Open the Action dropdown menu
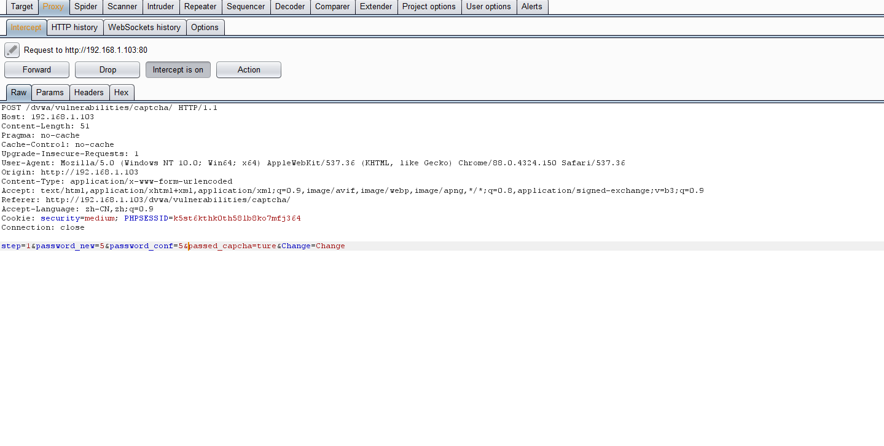 pos(248,70)
